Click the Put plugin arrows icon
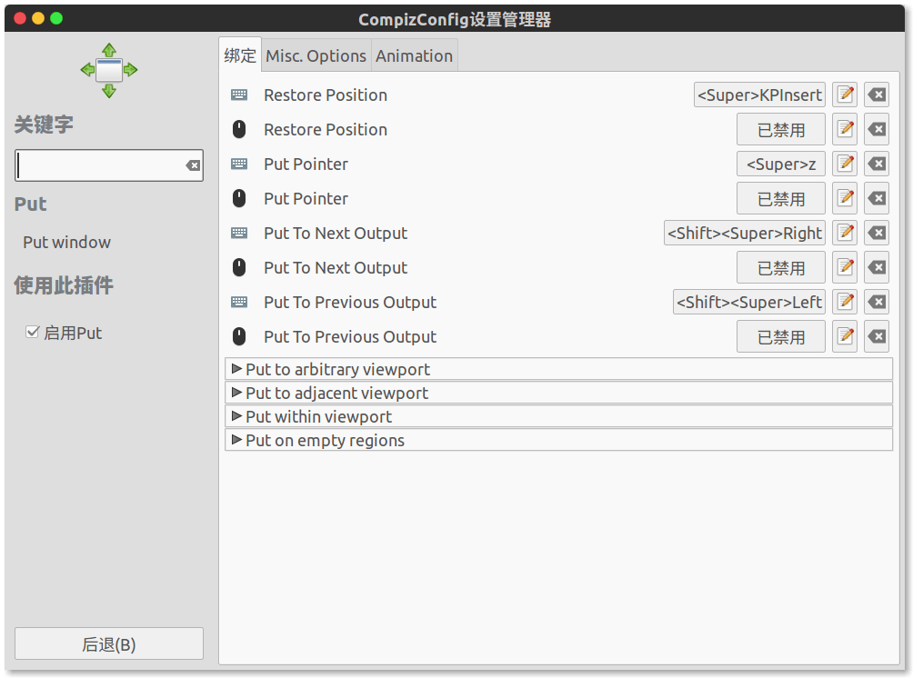The height and width of the screenshot is (678, 913). [109, 70]
